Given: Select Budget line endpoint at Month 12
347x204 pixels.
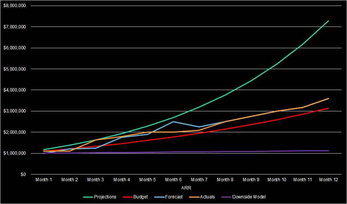Looking at the screenshot, I should pyautogui.click(x=328, y=108).
